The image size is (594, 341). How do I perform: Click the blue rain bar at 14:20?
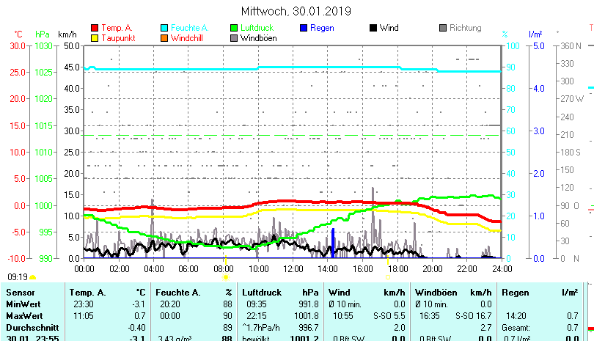pos(332,243)
